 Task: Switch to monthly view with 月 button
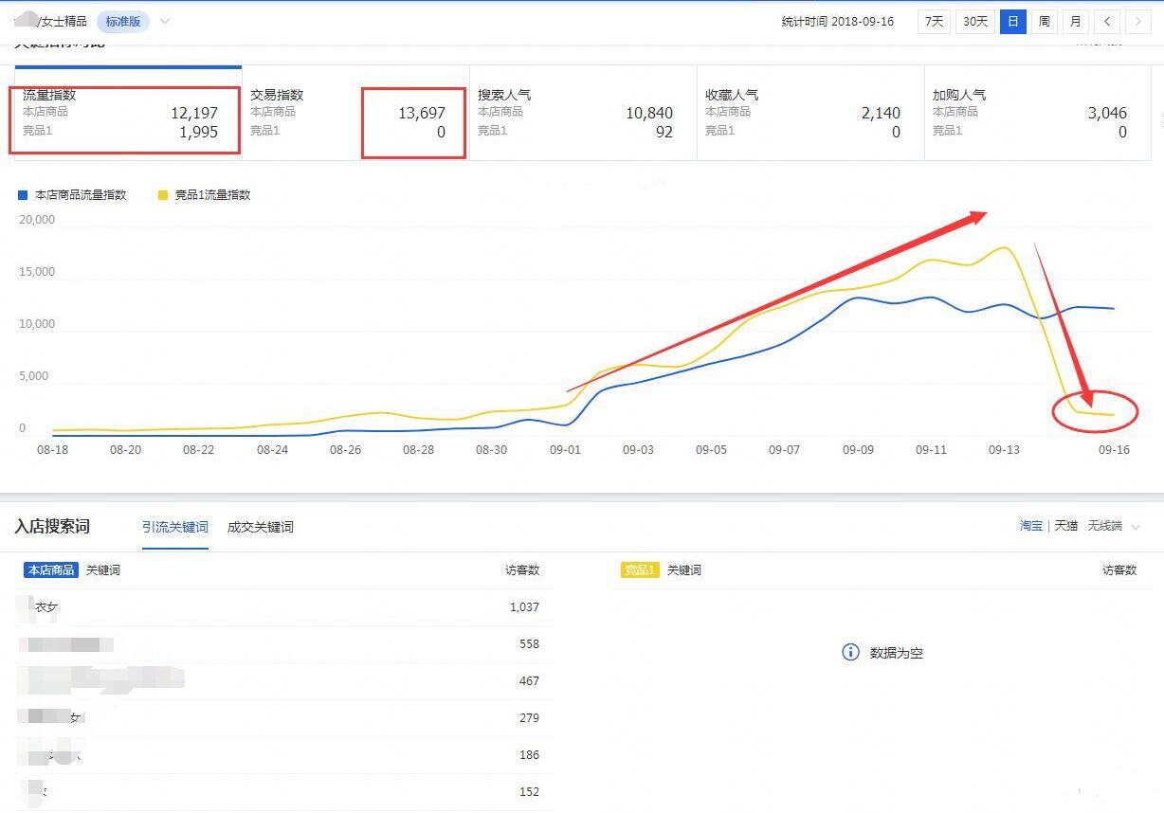click(1075, 21)
